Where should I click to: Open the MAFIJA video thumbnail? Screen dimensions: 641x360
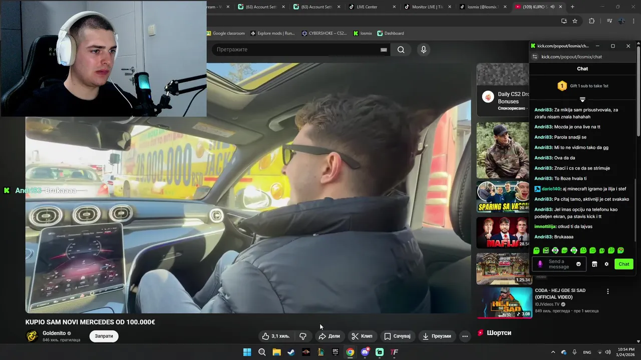(503, 232)
